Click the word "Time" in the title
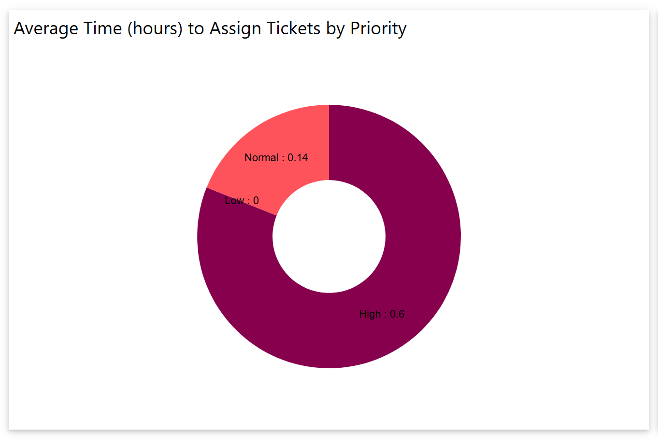Viewport: 658px width, 446px height. (x=102, y=28)
